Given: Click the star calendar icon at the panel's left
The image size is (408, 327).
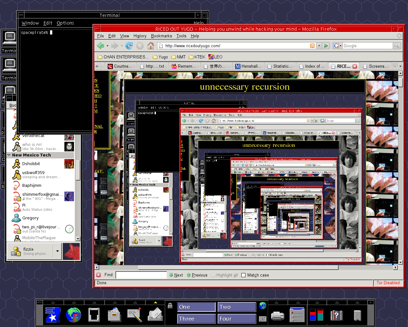Looking at the screenshot, I should pos(53,315).
